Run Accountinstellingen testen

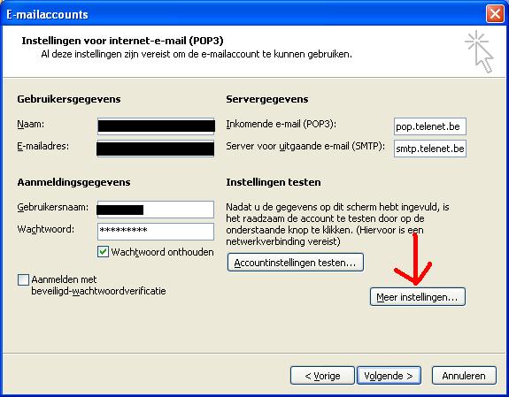pos(295,262)
